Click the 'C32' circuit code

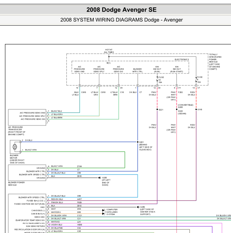pos(79,228)
